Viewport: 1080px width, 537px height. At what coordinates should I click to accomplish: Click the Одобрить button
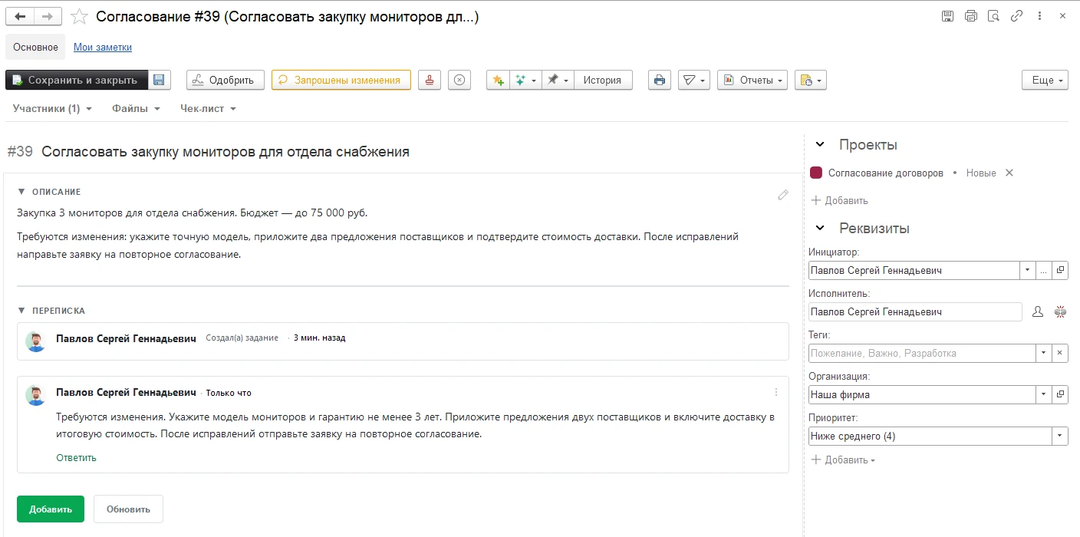click(226, 80)
